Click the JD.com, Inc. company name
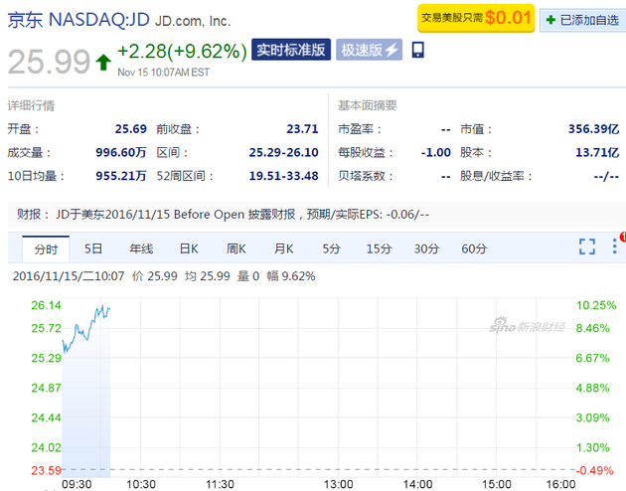 (193, 21)
